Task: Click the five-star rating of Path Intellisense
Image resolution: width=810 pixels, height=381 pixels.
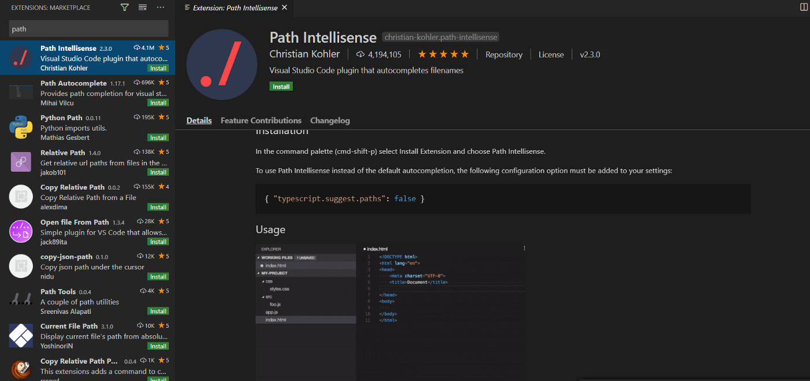Action: click(443, 54)
